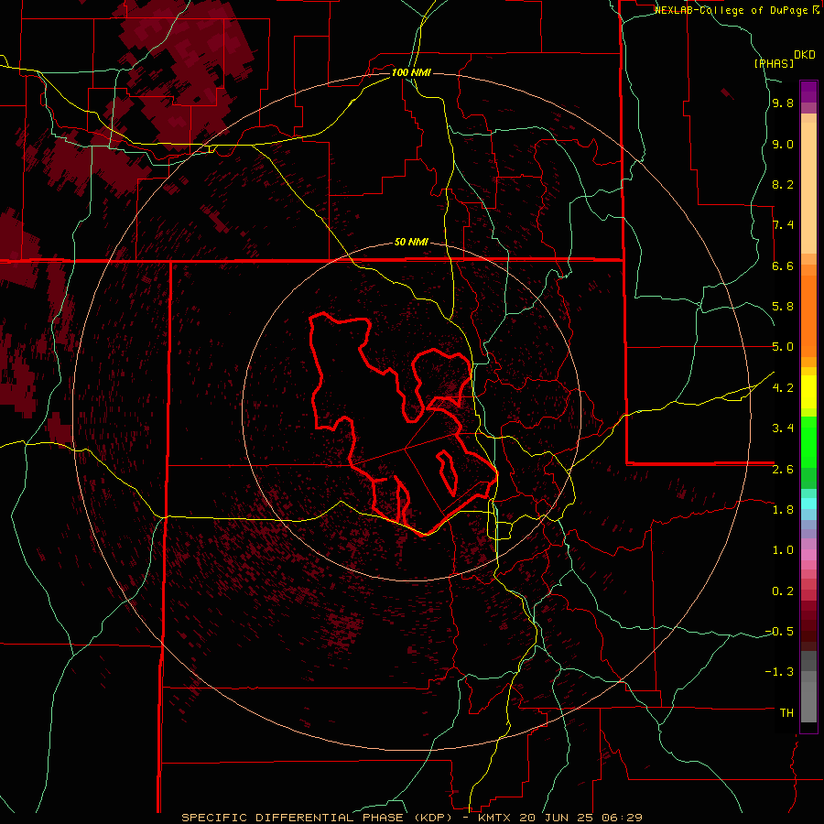
Task: Click the "[PHAS]" label near the legend
Action: pos(774,63)
